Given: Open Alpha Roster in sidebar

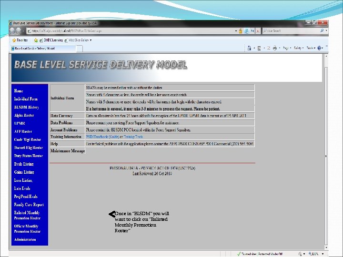Looking at the screenshot, I should tap(24, 115).
